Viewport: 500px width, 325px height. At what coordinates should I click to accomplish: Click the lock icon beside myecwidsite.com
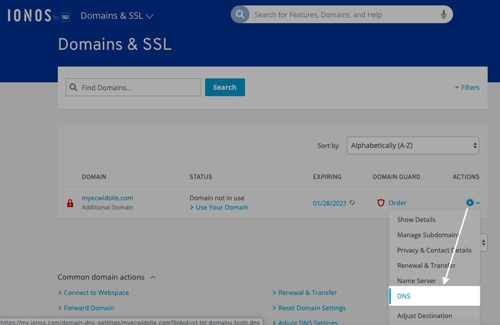[x=70, y=203]
